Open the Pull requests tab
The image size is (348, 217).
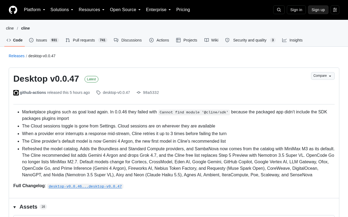pos(86,40)
